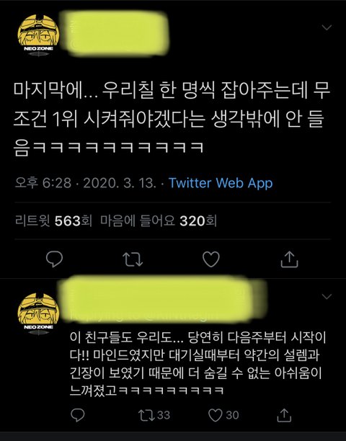This screenshot has height=441, width=346.
Task: Open the timestamp 오후 6:28 · 2020. 3. 13.
Action: [x=85, y=183]
